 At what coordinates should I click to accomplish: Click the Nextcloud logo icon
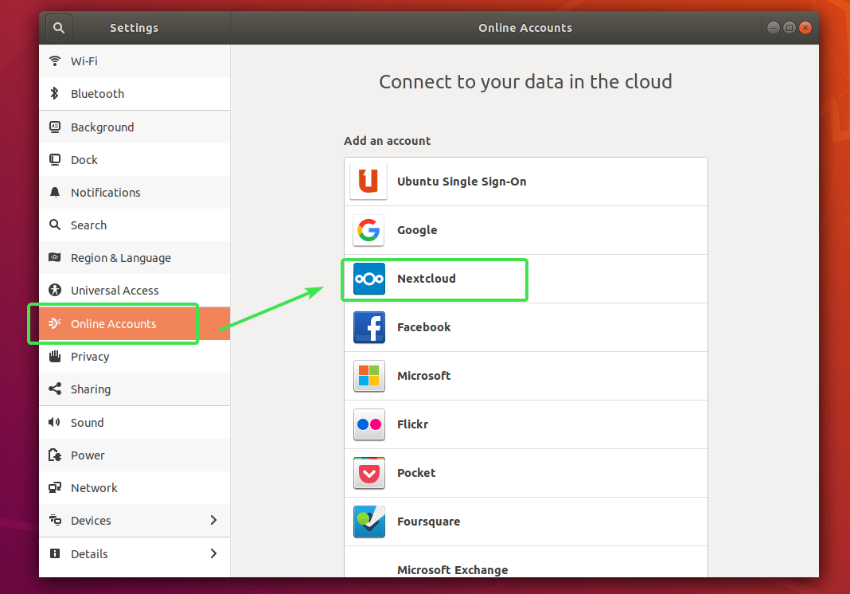[x=369, y=279]
